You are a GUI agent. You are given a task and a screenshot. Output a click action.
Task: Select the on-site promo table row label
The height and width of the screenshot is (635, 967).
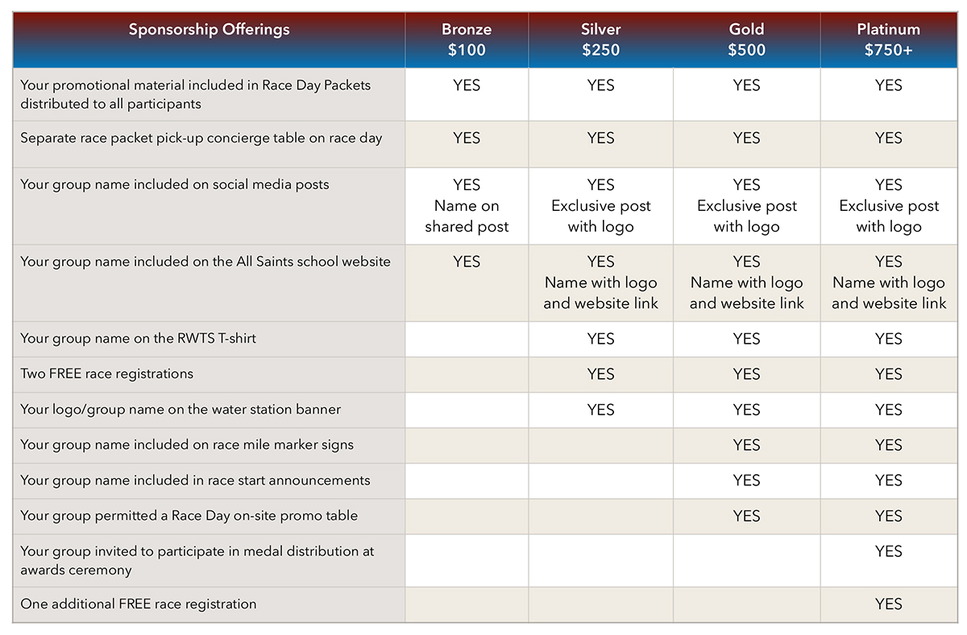[189, 516]
